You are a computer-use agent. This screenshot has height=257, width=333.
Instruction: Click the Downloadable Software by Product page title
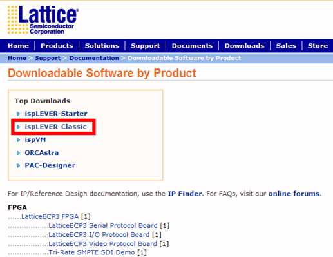click(102, 73)
